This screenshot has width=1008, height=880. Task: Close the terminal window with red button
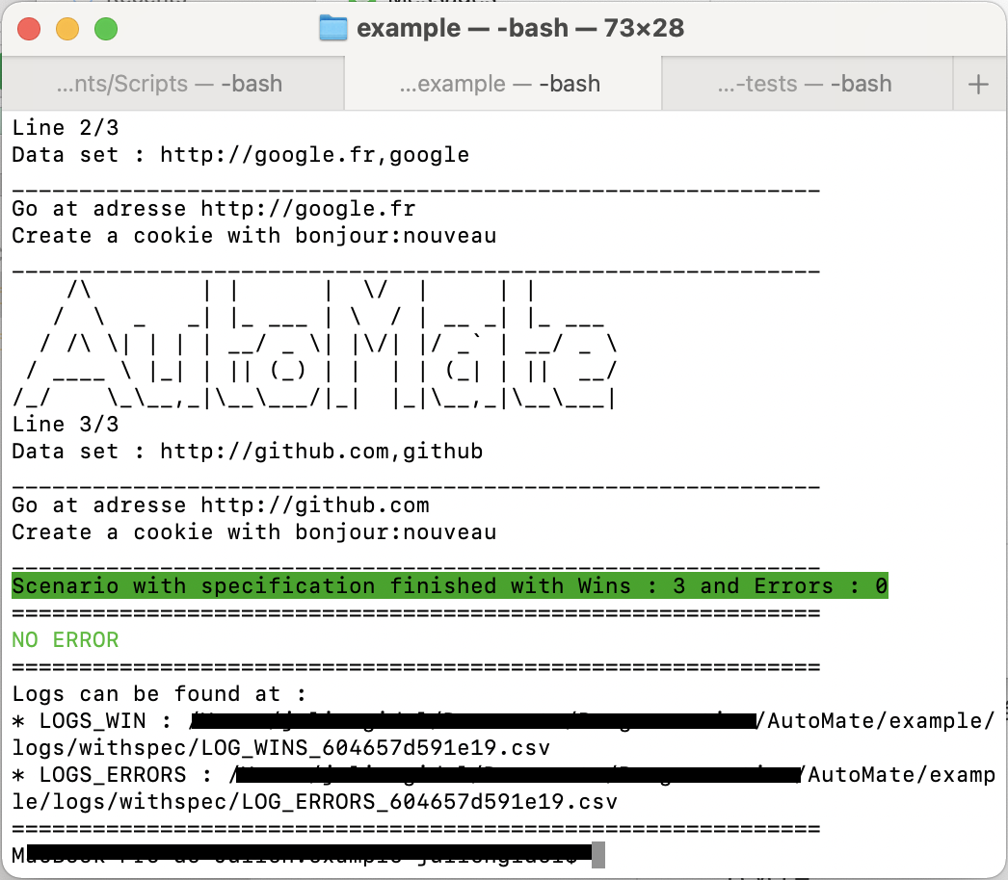[29, 29]
